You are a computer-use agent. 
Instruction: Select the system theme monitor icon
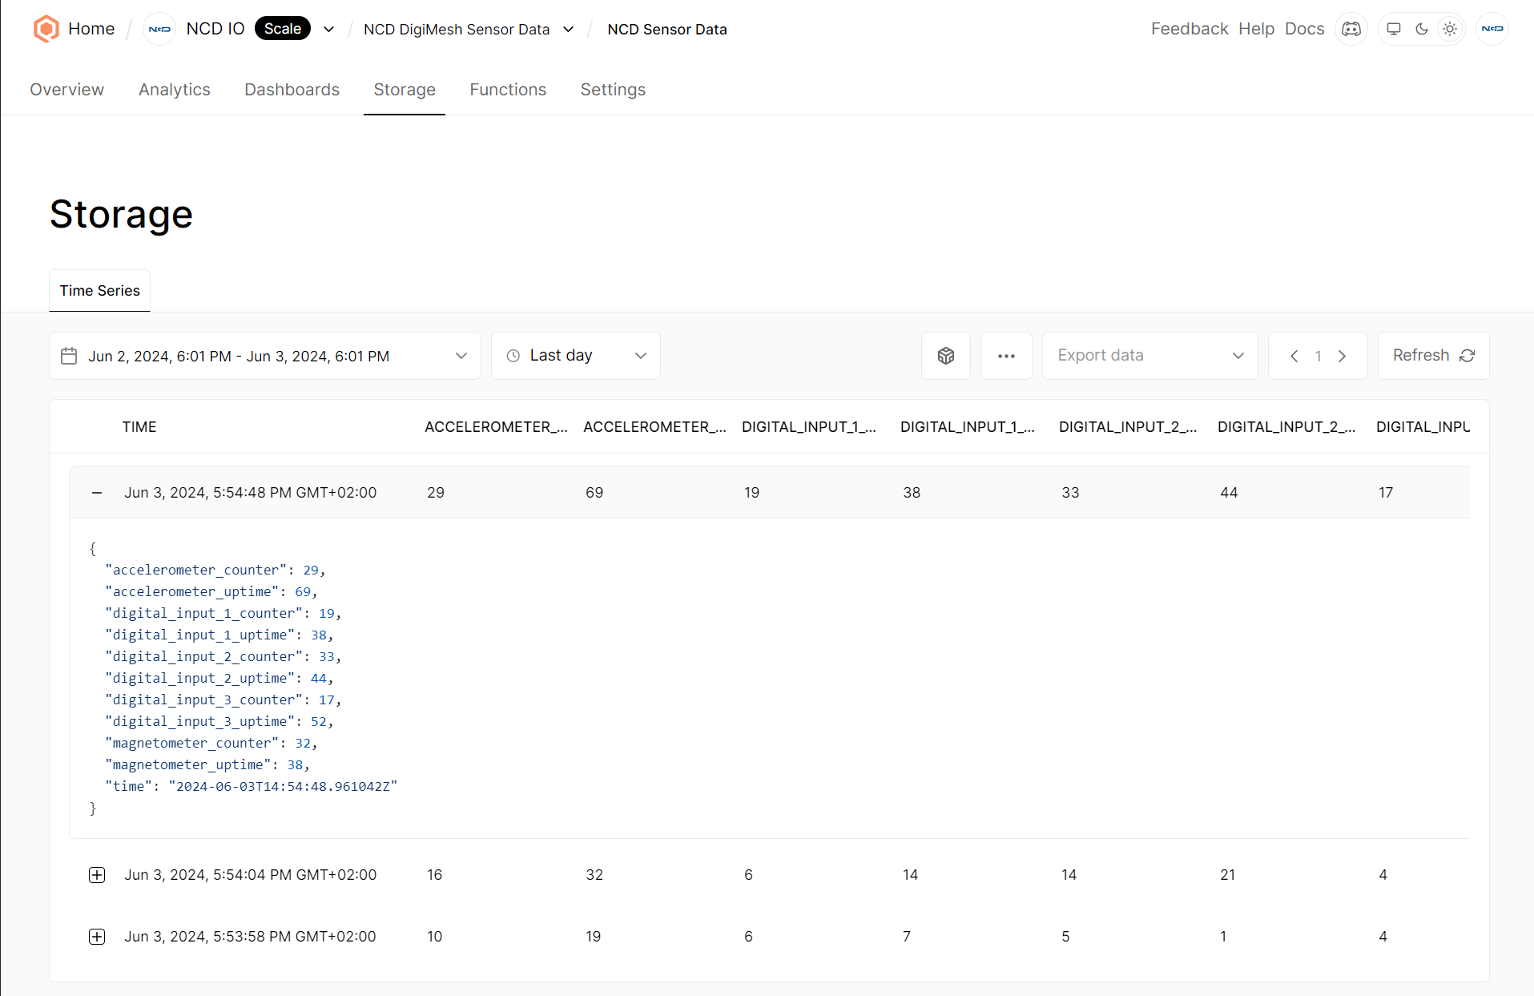pos(1392,29)
